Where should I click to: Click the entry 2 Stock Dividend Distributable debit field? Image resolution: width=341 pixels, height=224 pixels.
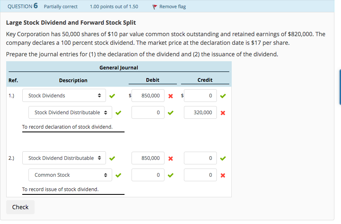tap(148, 158)
